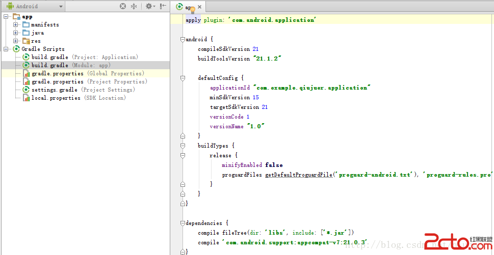494x255 pixels.
Task: Click the app module folder icon
Action: click(16, 17)
